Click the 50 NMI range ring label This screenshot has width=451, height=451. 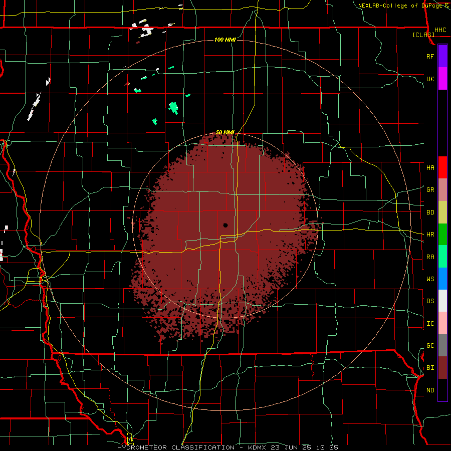[225, 132]
